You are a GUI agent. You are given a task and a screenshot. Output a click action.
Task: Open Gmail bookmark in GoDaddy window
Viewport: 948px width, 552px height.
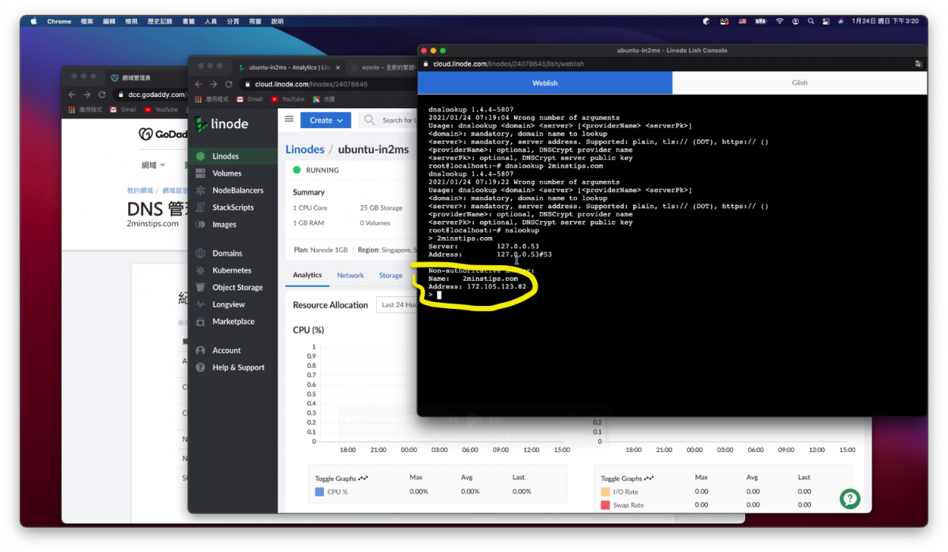pos(123,110)
